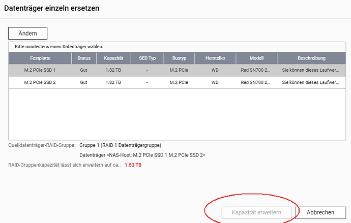The image size is (351, 223).
Task: Sort by the Kapazität column header
Action: click(x=113, y=58)
